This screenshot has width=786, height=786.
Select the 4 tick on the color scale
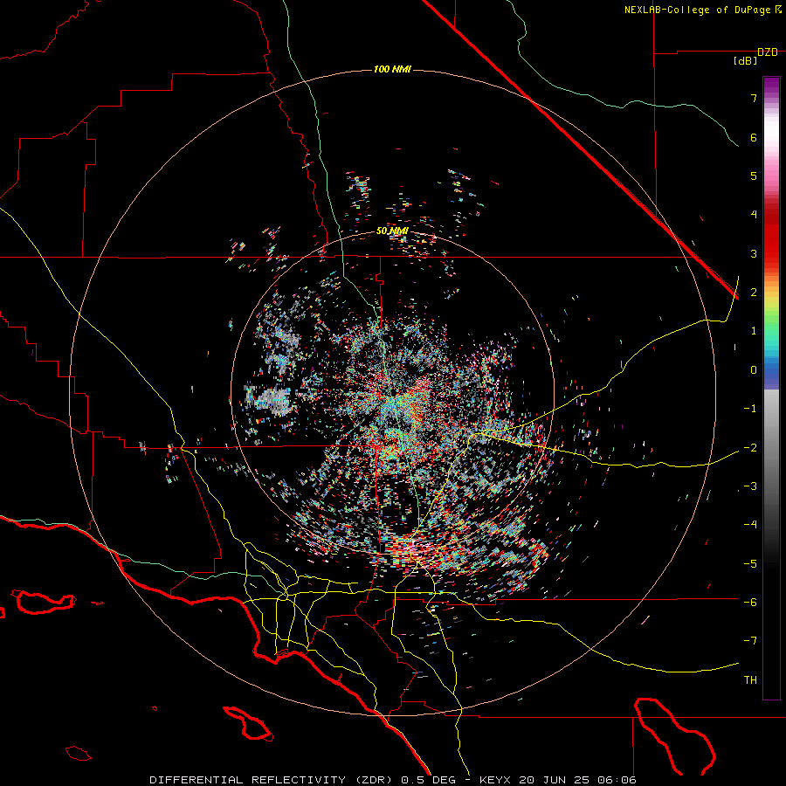point(754,215)
